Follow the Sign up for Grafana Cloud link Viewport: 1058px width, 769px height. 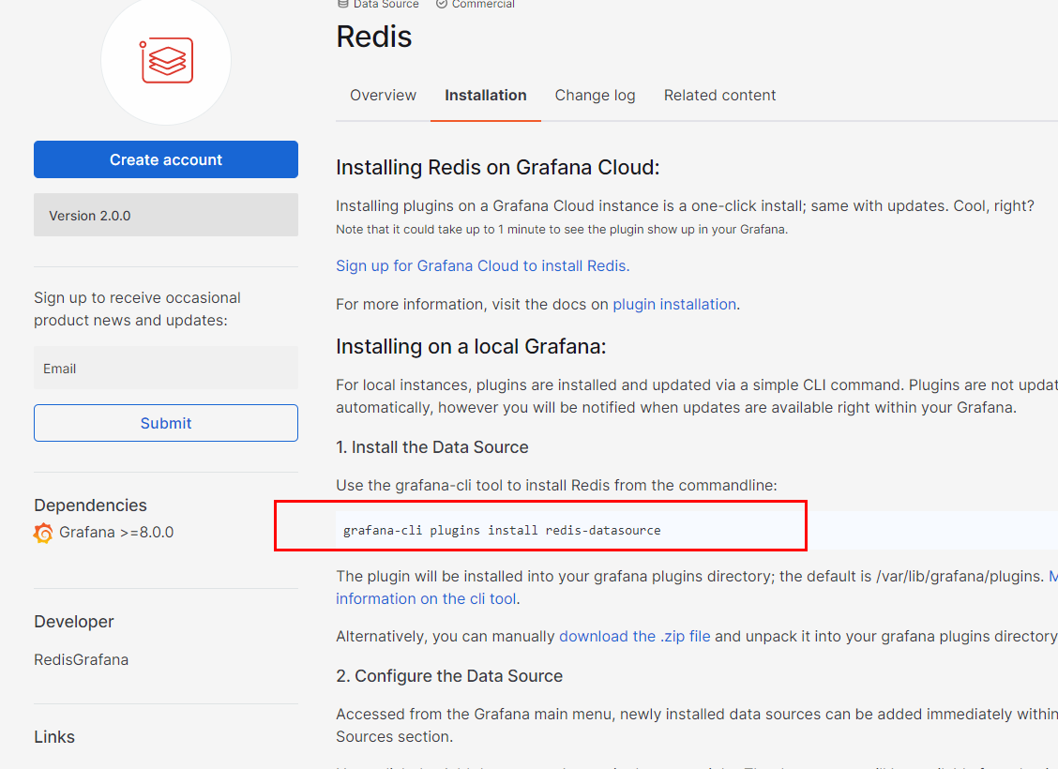click(483, 265)
